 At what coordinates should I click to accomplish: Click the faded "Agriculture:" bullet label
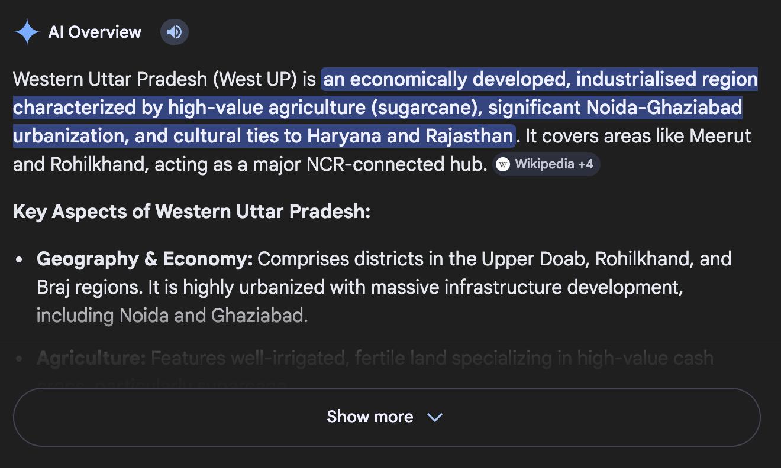pos(91,358)
